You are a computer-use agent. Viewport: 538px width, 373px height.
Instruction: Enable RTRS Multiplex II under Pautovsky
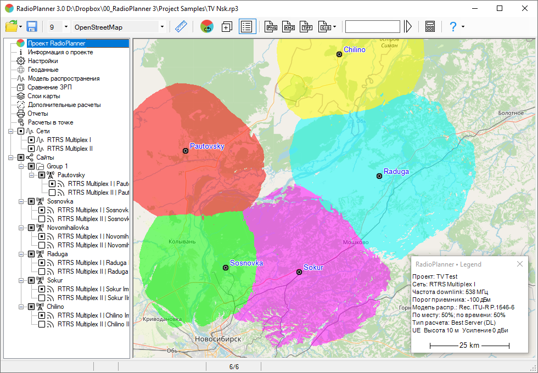click(x=52, y=193)
